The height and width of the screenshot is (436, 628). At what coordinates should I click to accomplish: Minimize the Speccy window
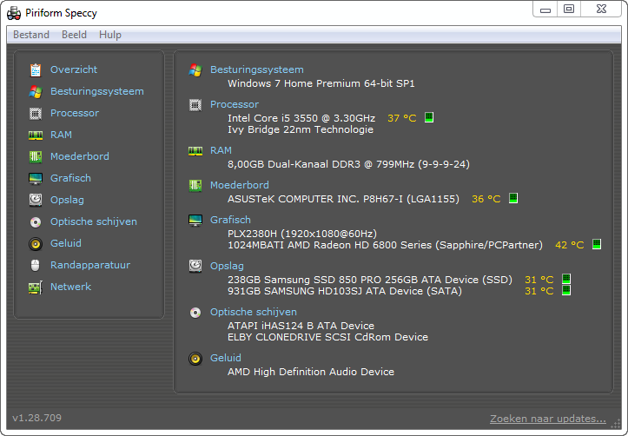coord(545,10)
